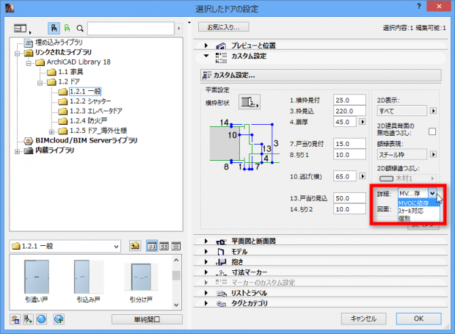Viewport: 455px width, 334px height.
Task: Expand the 1.2.5 ドア_海外仕様 folder
Action: [51, 131]
